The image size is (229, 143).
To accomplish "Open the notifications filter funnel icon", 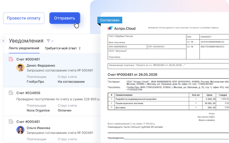I will tap(48, 41).
